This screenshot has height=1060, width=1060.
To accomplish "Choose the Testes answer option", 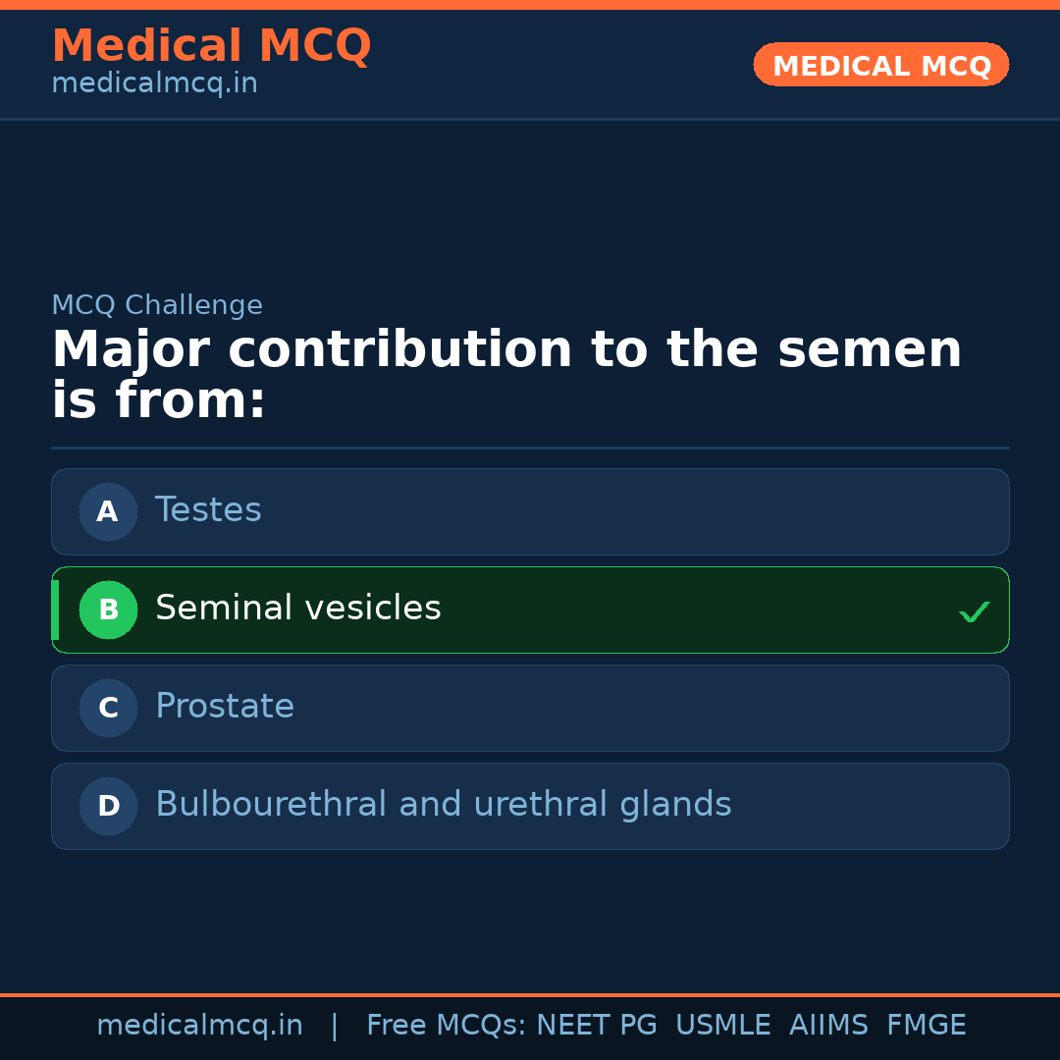I will [208, 510].
